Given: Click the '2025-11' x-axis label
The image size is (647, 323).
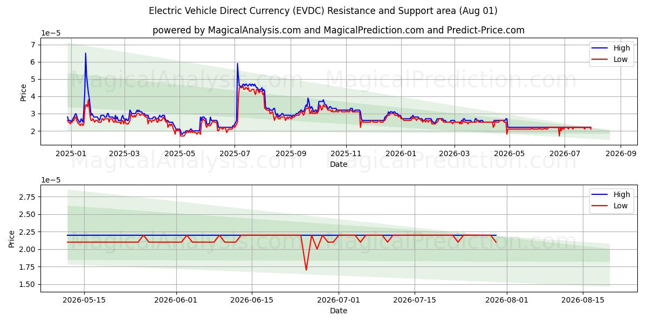Looking at the screenshot, I should [x=346, y=154].
